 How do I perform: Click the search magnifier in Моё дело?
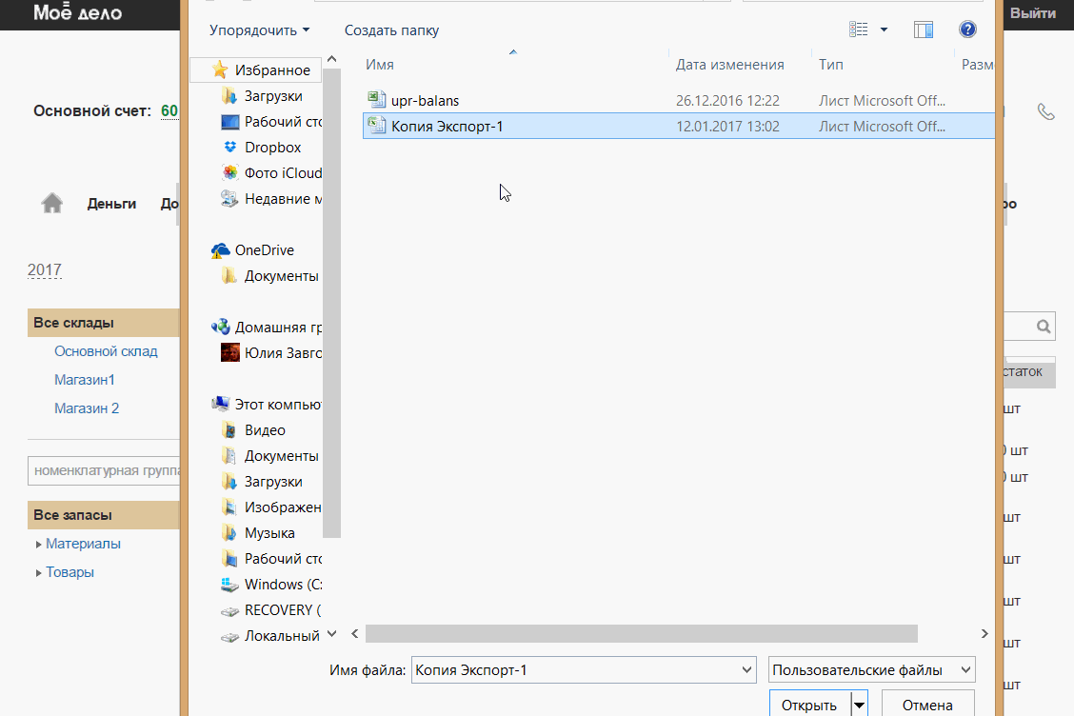point(1044,327)
